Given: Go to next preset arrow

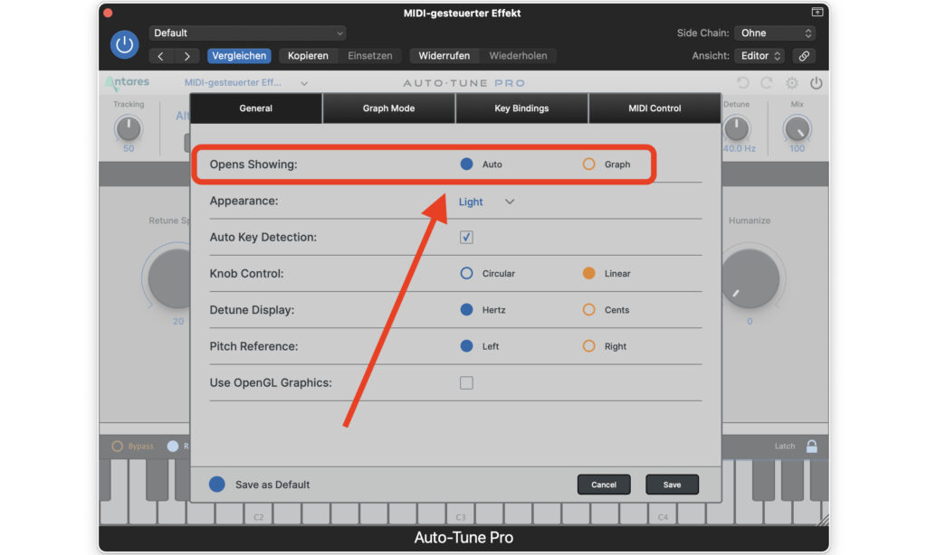Looking at the screenshot, I should coord(186,56).
